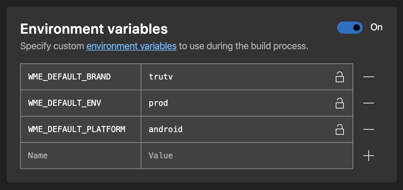The image size is (403, 190).
Task: Focus the empty Value input field
Action: 247,156
